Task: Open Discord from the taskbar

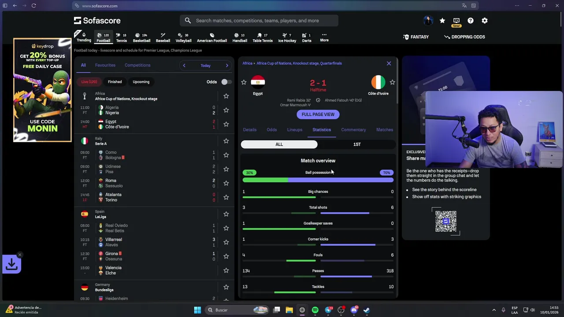Action: click(354, 310)
